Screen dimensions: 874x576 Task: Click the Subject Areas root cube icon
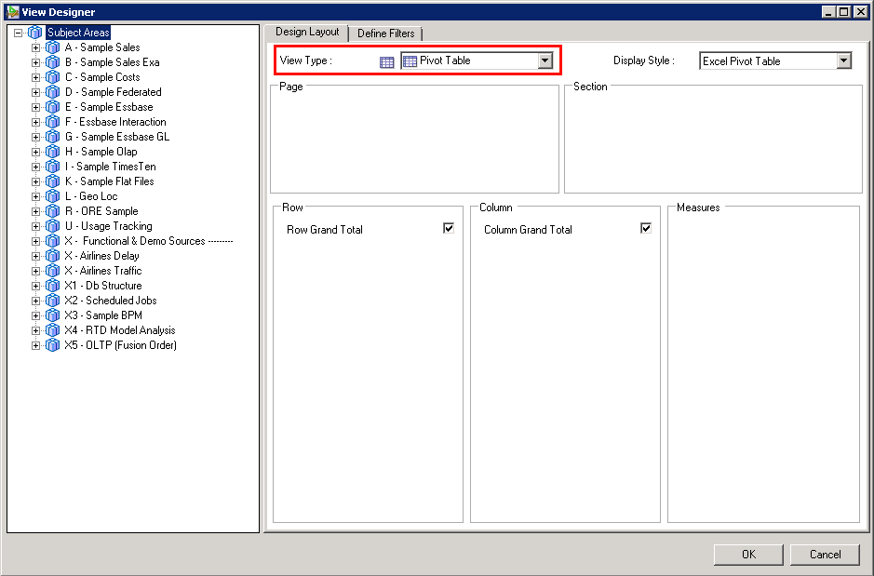pyautogui.click(x=35, y=33)
